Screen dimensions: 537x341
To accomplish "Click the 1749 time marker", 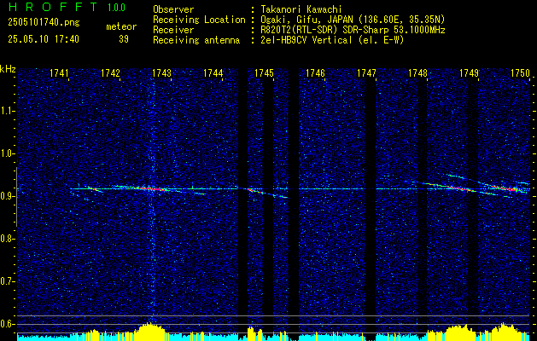I will (x=470, y=73).
